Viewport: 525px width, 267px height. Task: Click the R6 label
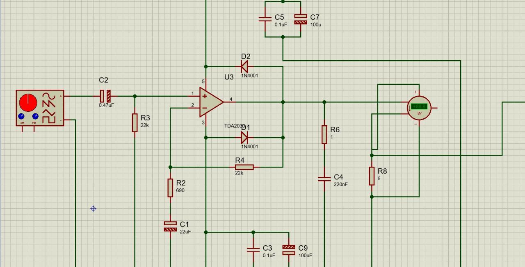335,129
